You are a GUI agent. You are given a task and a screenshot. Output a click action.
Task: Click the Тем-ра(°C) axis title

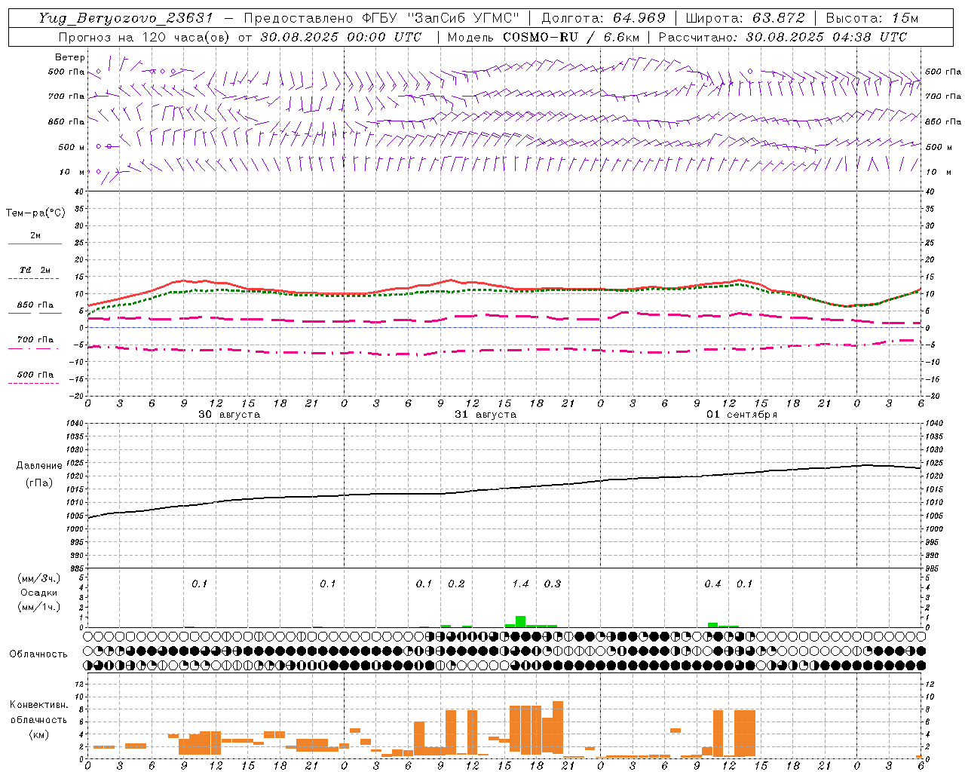tap(35, 213)
